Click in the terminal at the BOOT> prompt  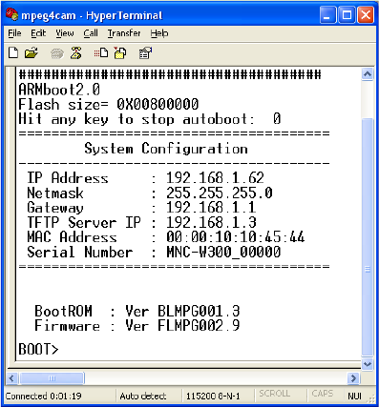(x=38, y=349)
